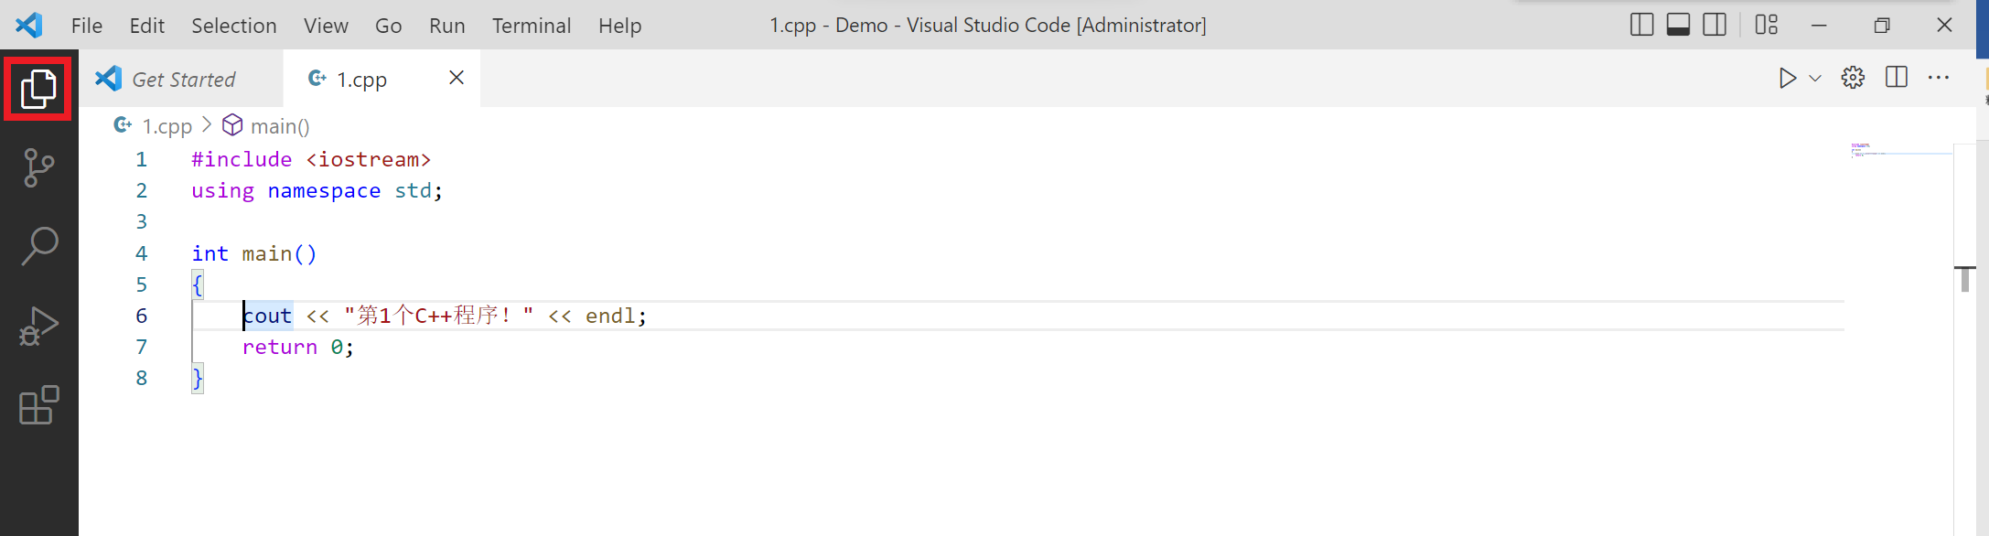Screen dimensions: 1989x536
Task: Open the Explorer view in activity bar
Action: pyautogui.click(x=38, y=89)
